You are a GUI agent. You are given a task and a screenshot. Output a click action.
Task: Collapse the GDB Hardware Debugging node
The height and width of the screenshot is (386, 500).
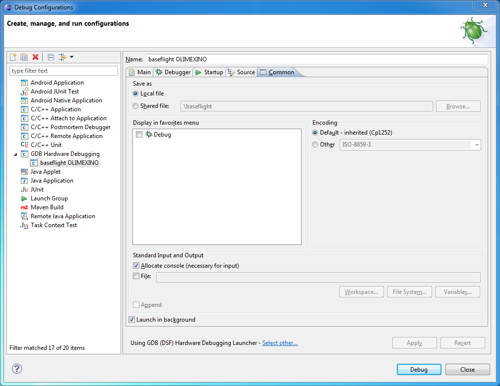click(15, 154)
